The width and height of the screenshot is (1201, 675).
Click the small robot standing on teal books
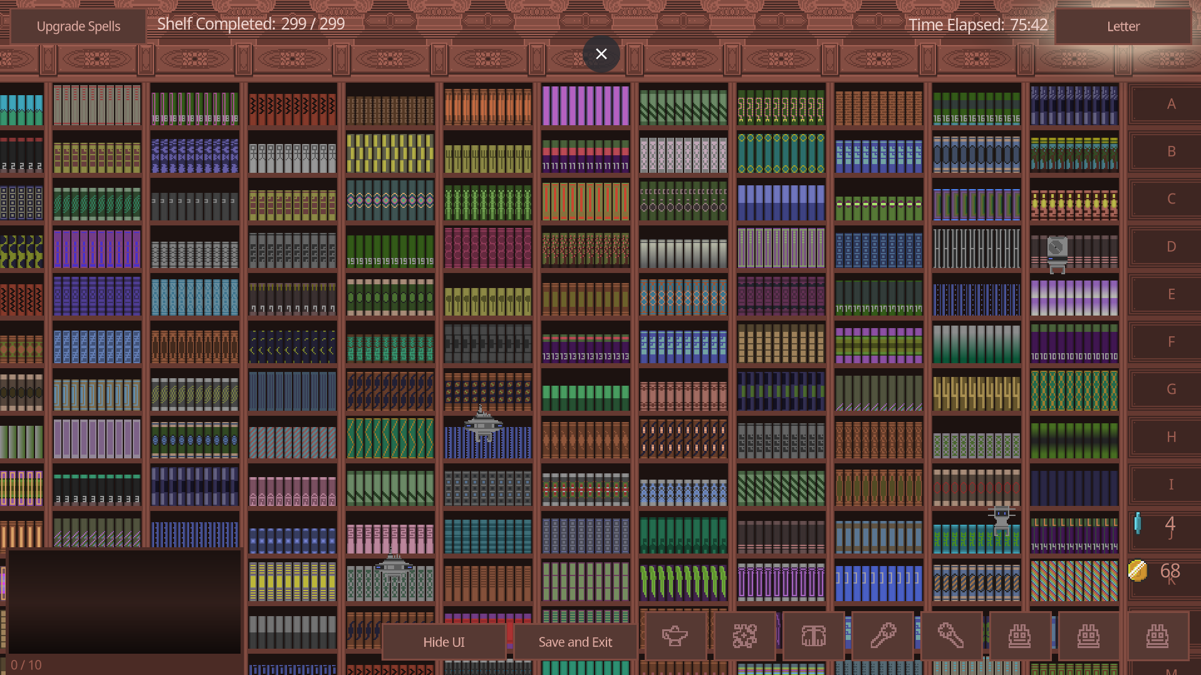[x=1001, y=520]
